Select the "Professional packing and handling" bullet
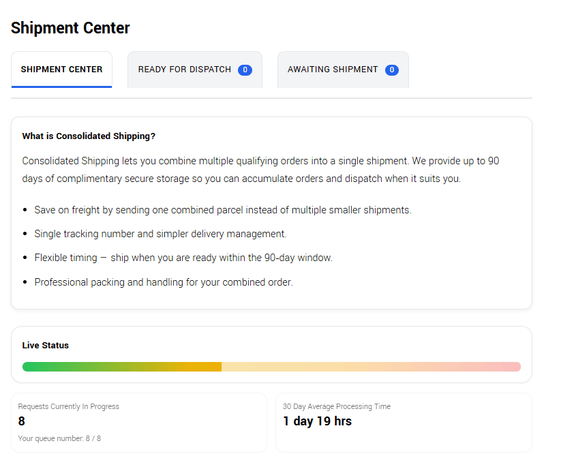This screenshot has height=469, width=561. coord(163,282)
